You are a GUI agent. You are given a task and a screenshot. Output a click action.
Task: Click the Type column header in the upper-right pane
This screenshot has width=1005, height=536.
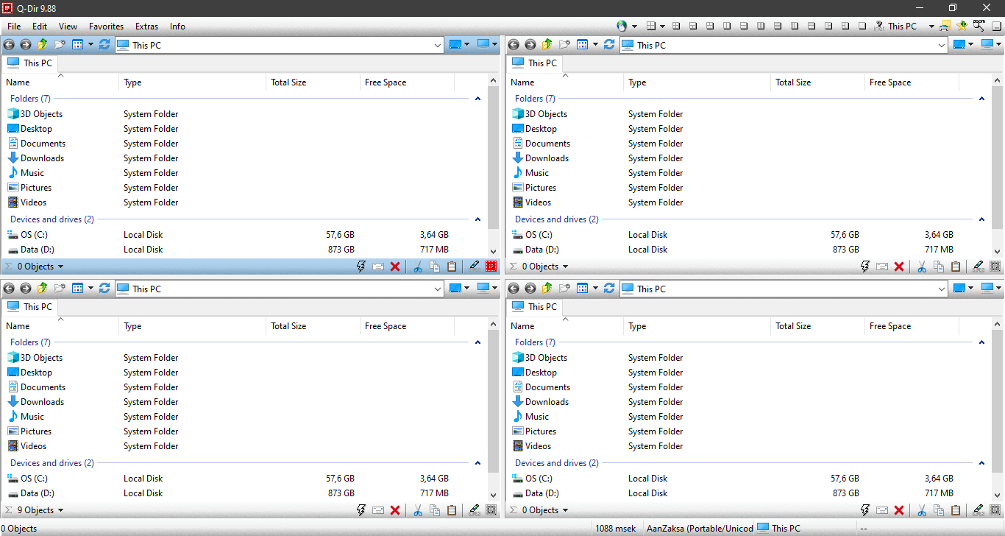click(x=697, y=82)
